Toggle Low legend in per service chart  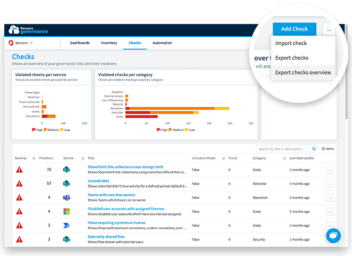[x=65, y=130]
